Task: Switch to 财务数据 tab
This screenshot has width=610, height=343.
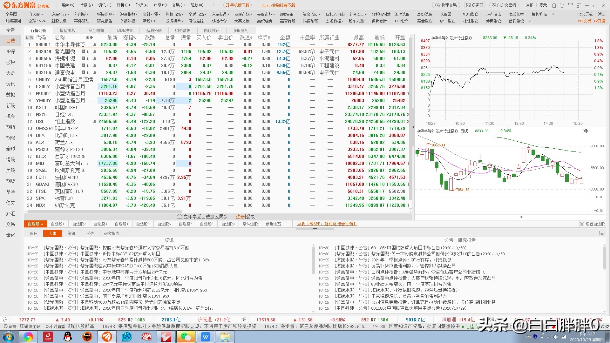Action: [x=183, y=30]
